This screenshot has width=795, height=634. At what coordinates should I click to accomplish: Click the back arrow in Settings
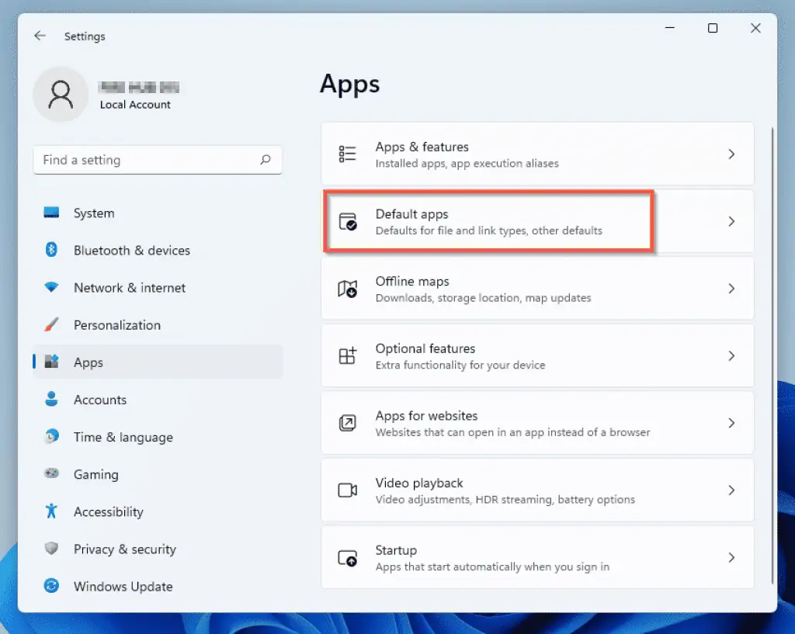(40, 36)
